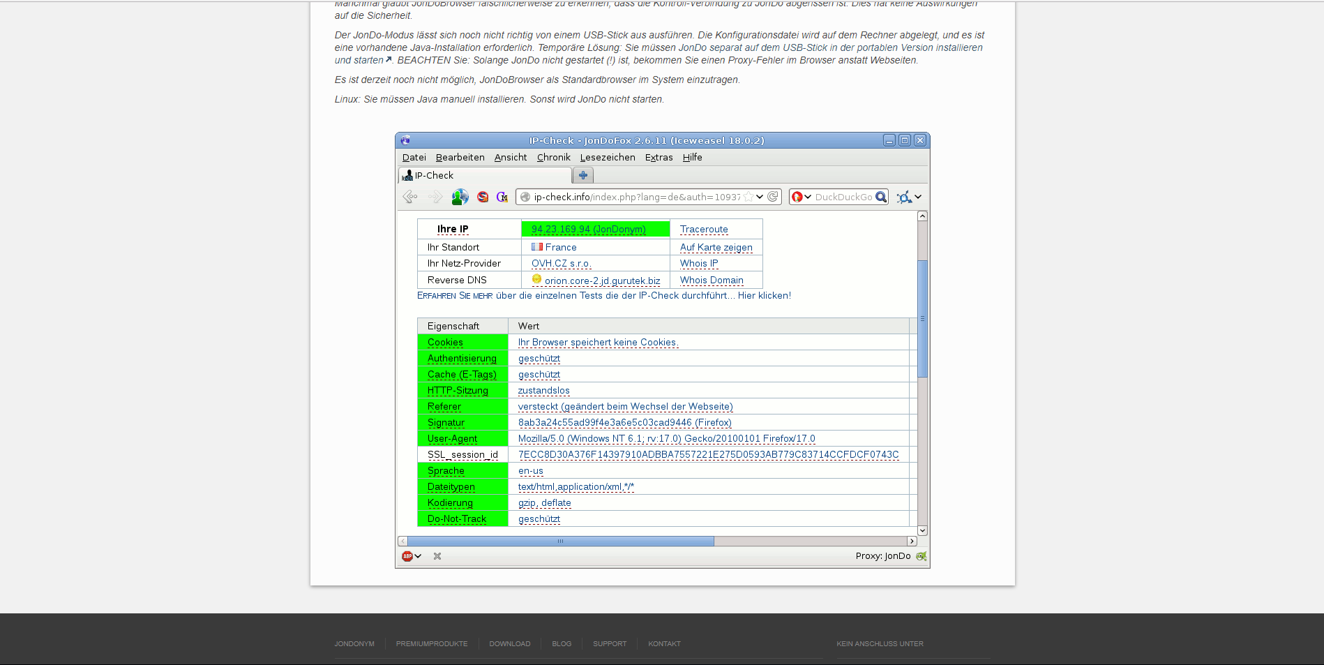Click the globe with green user icon
Screen dimensions: 1324x665
click(x=460, y=197)
